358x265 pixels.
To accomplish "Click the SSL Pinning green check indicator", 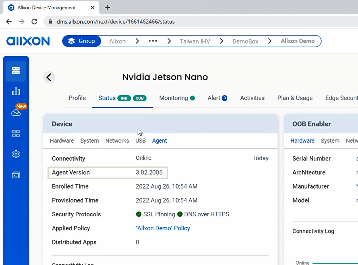I will (x=138, y=214).
